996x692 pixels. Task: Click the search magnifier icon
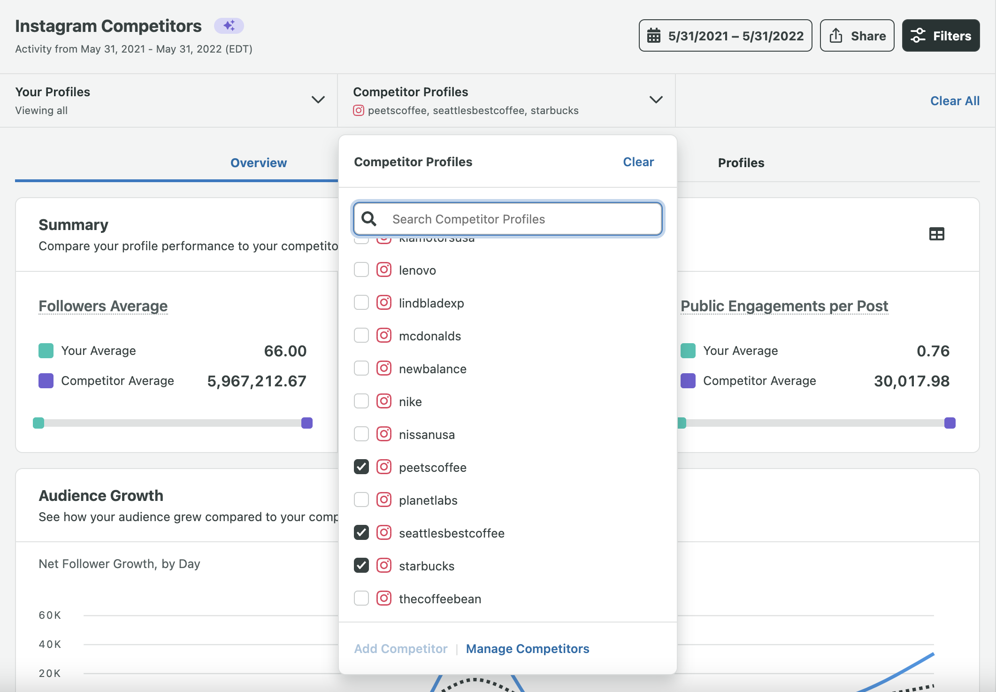(369, 219)
